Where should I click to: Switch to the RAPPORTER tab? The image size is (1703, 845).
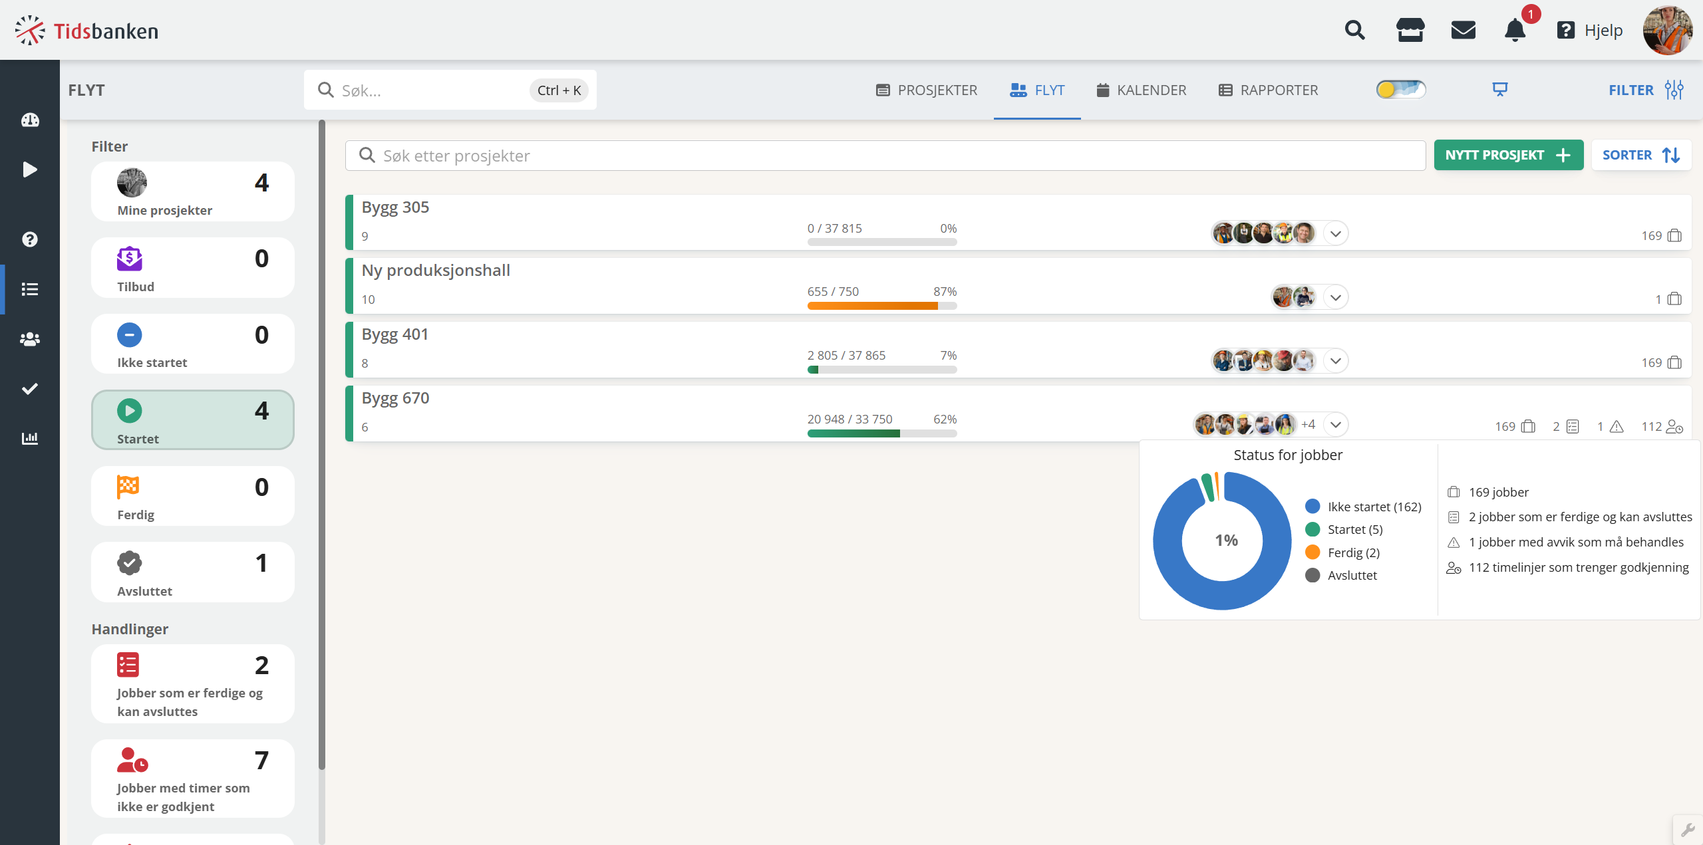point(1268,90)
